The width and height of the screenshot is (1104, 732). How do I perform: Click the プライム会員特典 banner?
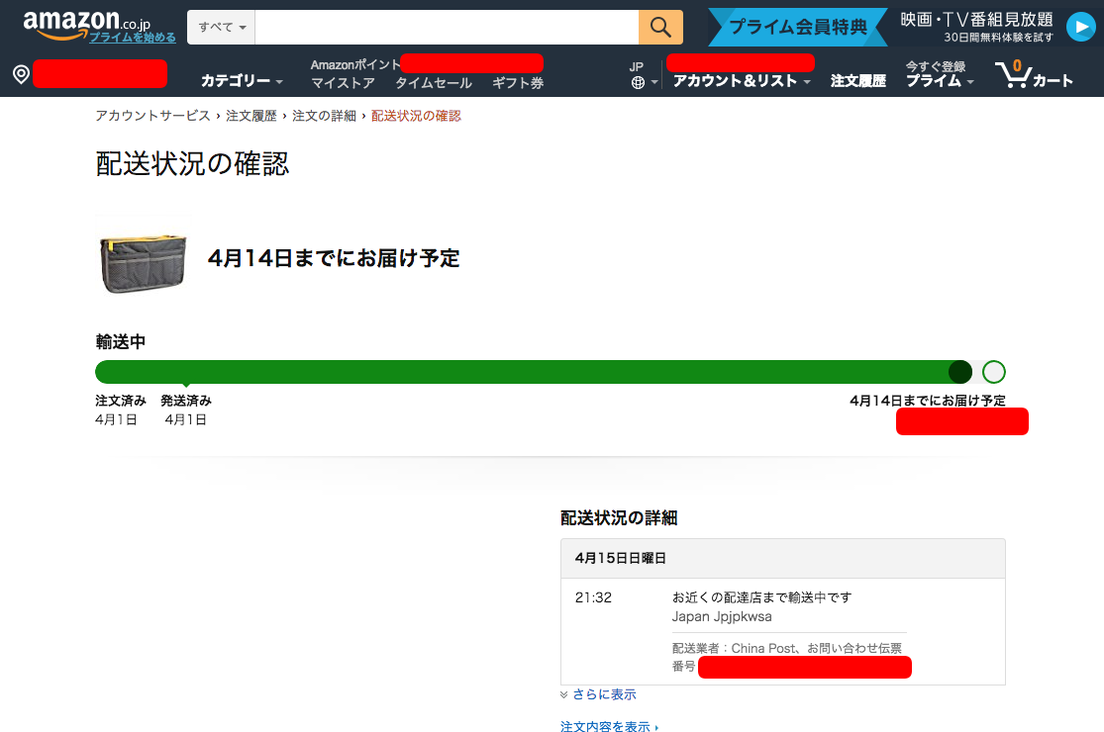click(x=797, y=27)
